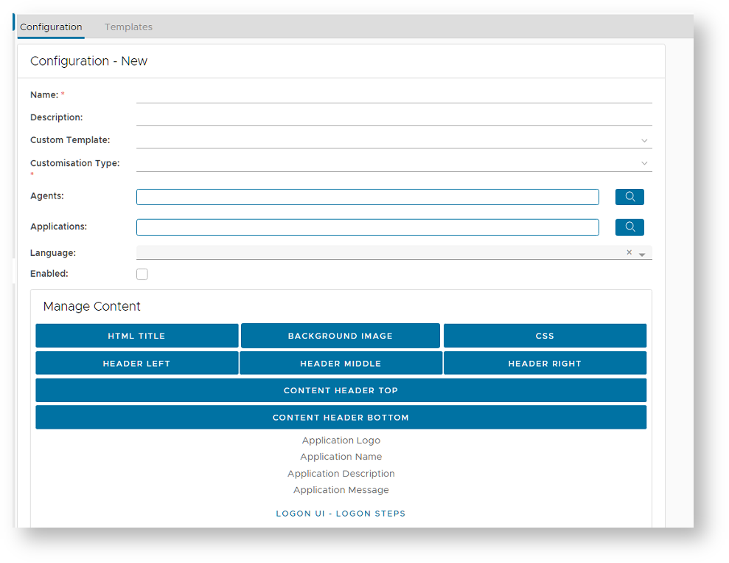Click the CONTENT HEADER BOTTOM bar

341,418
